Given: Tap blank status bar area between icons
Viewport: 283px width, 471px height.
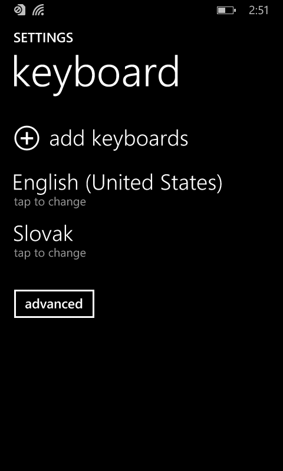Looking at the screenshot, I should tap(129, 11).
